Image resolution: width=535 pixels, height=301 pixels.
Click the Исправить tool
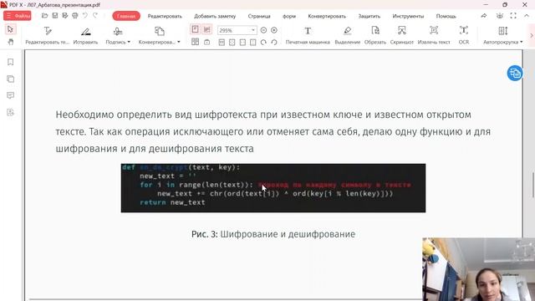pyautogui.click(x=85, y=35)
